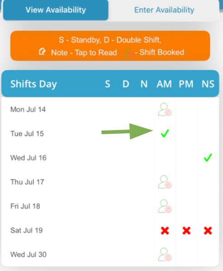Toggle the red AM cross on Sat Jul 19

[x=165, y=231]
